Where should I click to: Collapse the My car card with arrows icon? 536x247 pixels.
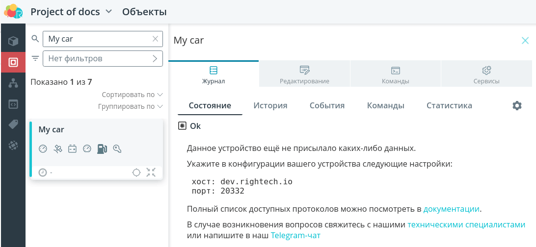point(151,173)
